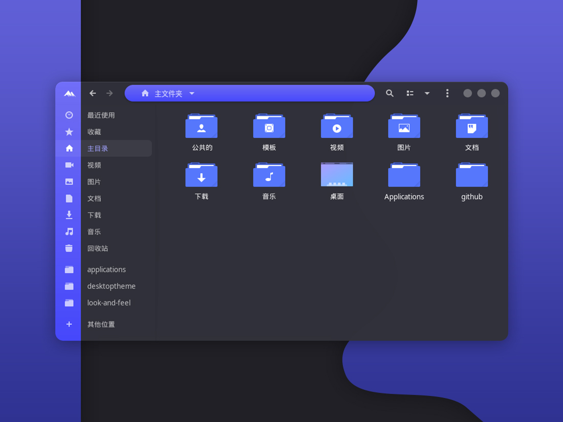Click folder icon beside look-and-feel bookmark
Screen dimensions: 563x422
click(x=69, y=302)
